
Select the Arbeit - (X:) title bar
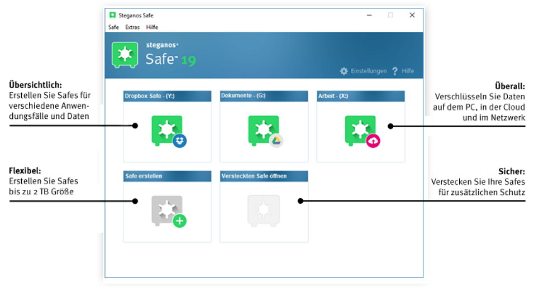click(x=361, y=96)
